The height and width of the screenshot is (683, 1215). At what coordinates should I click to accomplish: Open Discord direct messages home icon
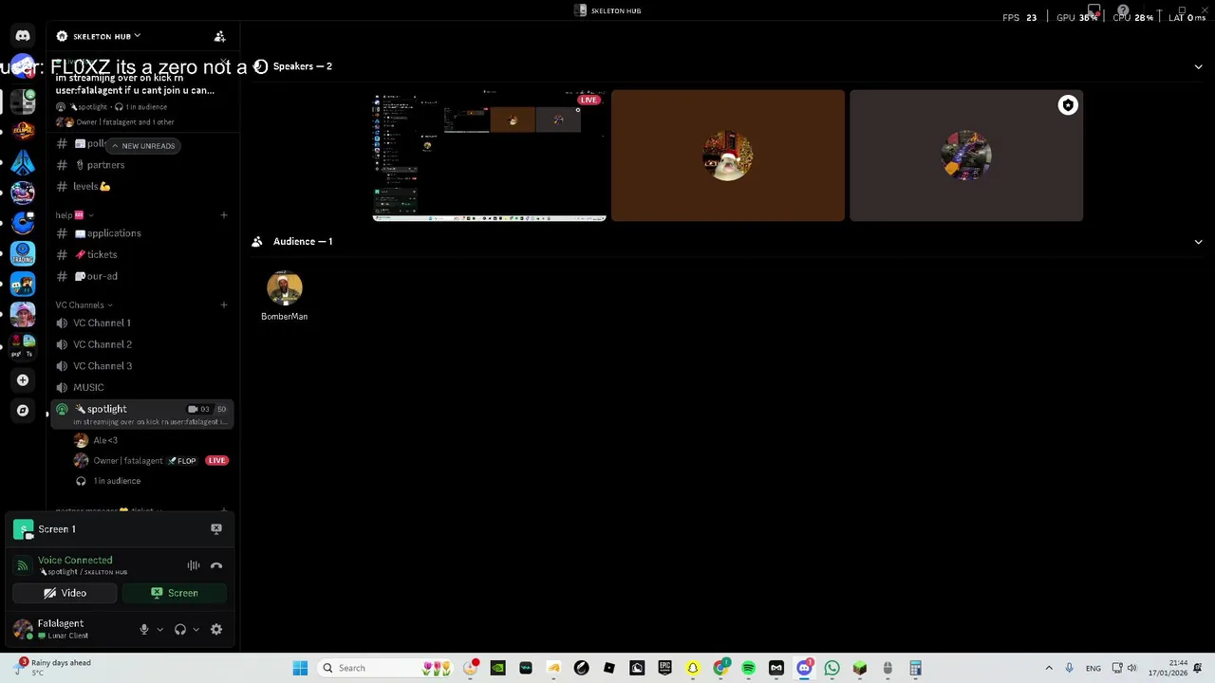tap(23, 36)
